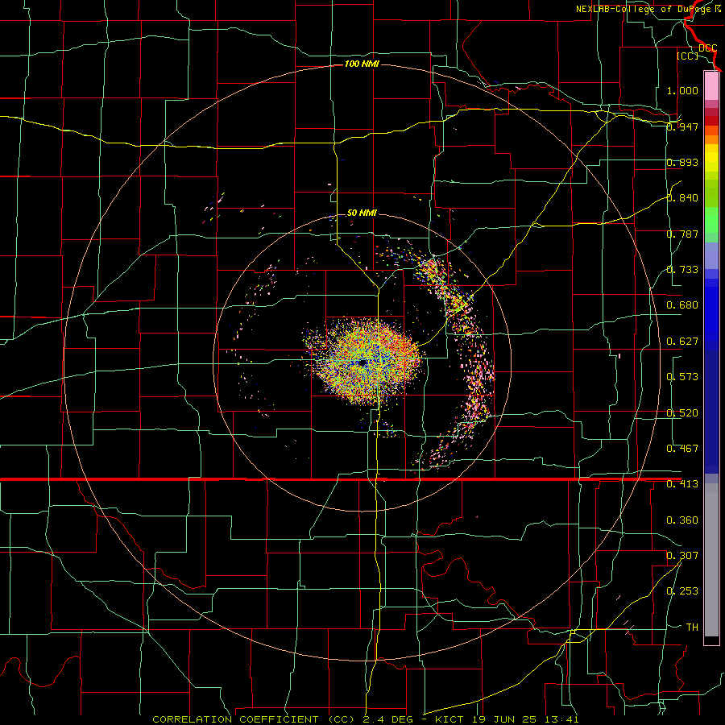The image size is (725, 725).
Task: Select the 0.733 legend value
Action: pos(682,270)
